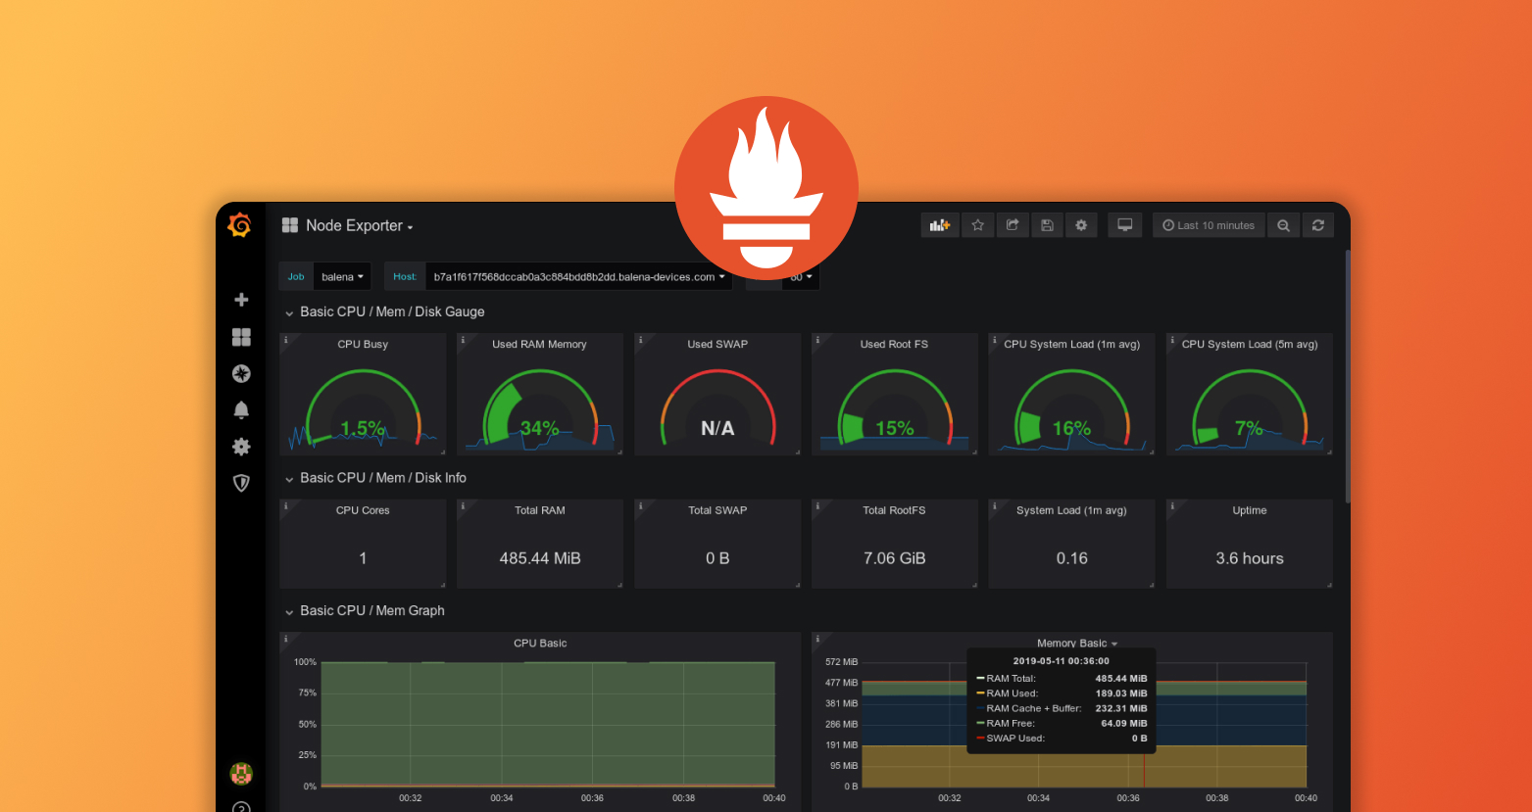Click the Used RAM Memory panel title
Screen dimensions: 1532x812
(x=539, y=344)
